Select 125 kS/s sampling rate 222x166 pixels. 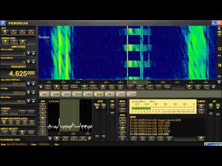(x=4, y=123)
